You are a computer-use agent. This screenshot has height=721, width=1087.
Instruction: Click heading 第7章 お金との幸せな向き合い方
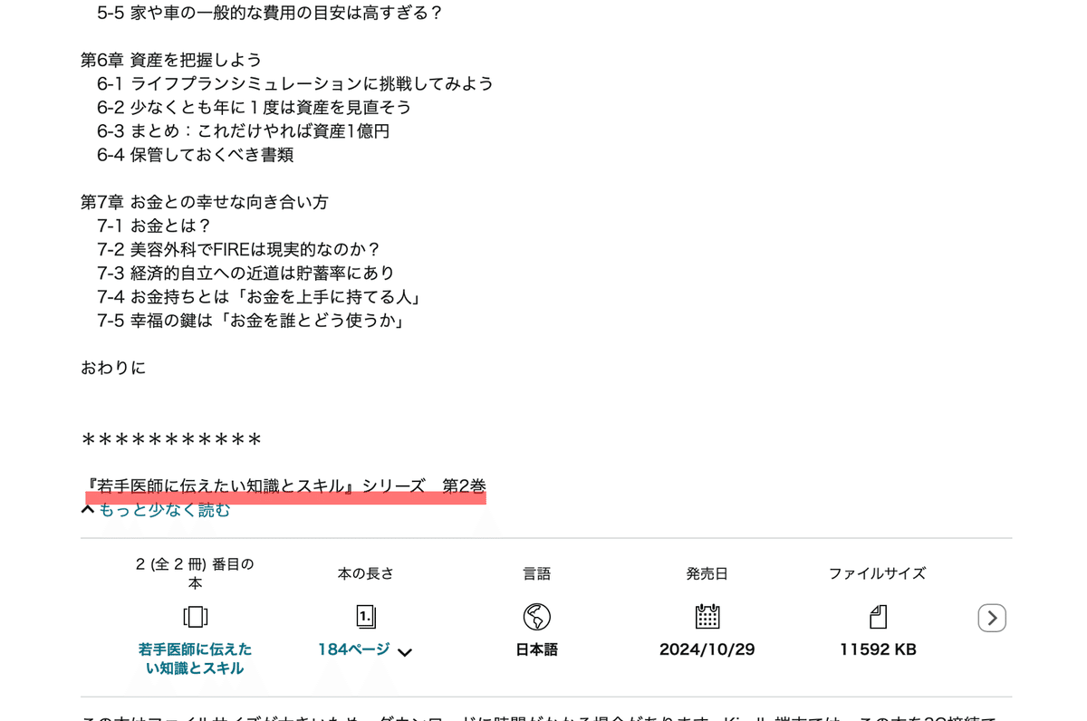205,202
